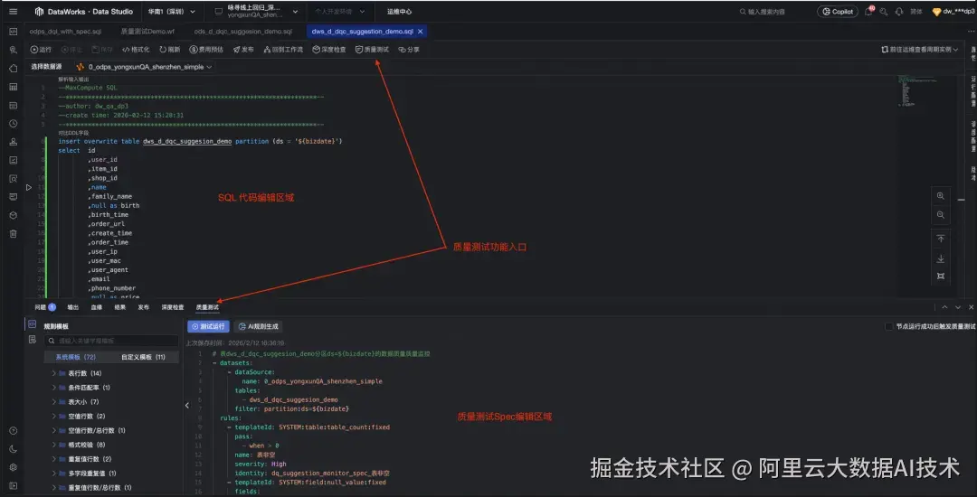This screenshot has width=977, height=497.
Task: Click the zoom in editor icon
Action: pos(941,195)
